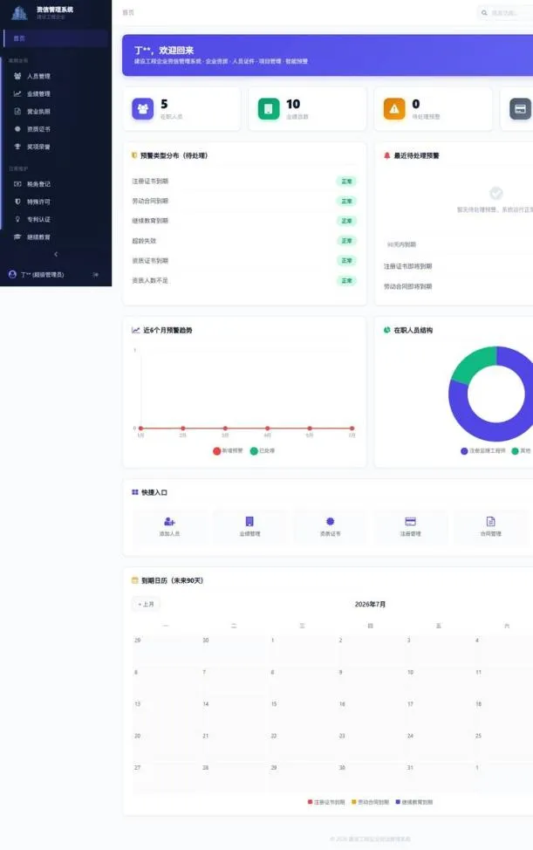Click the 注册证书到期 row in 预警类型分布

coord(244,181)
